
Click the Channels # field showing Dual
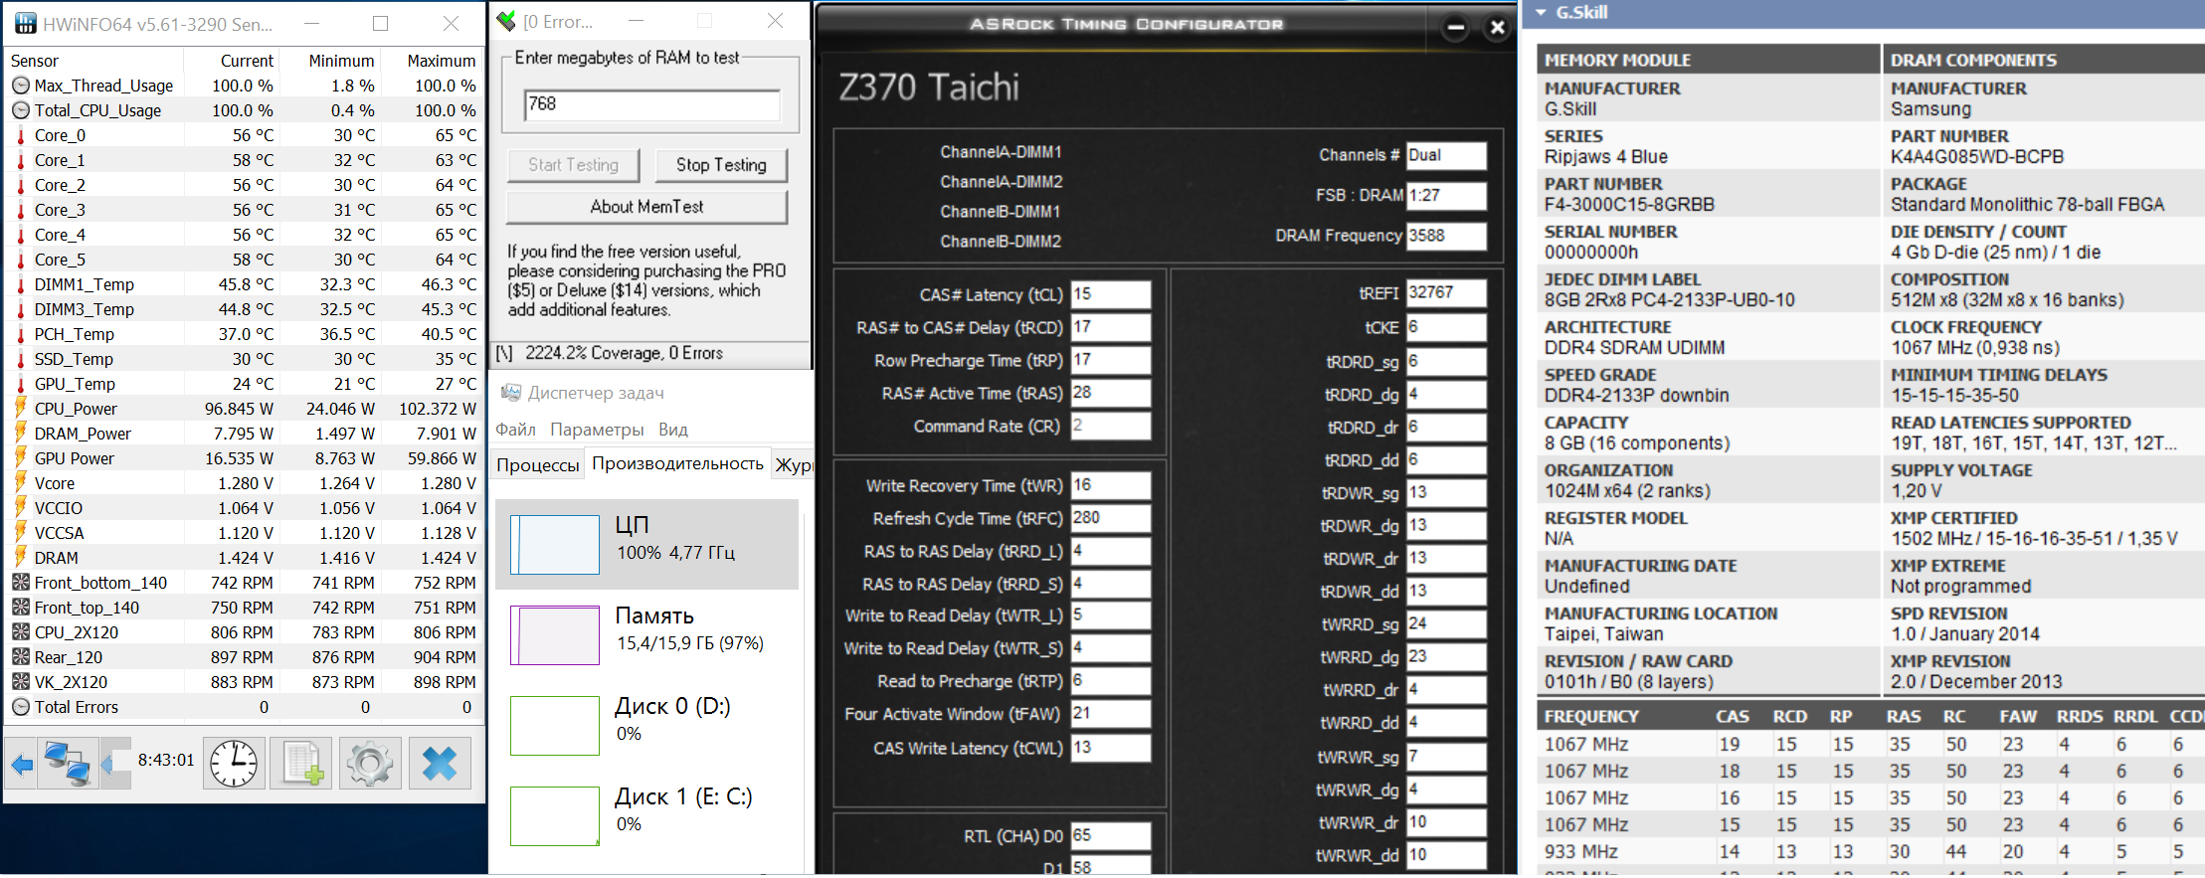click(x=1447, y=155)
